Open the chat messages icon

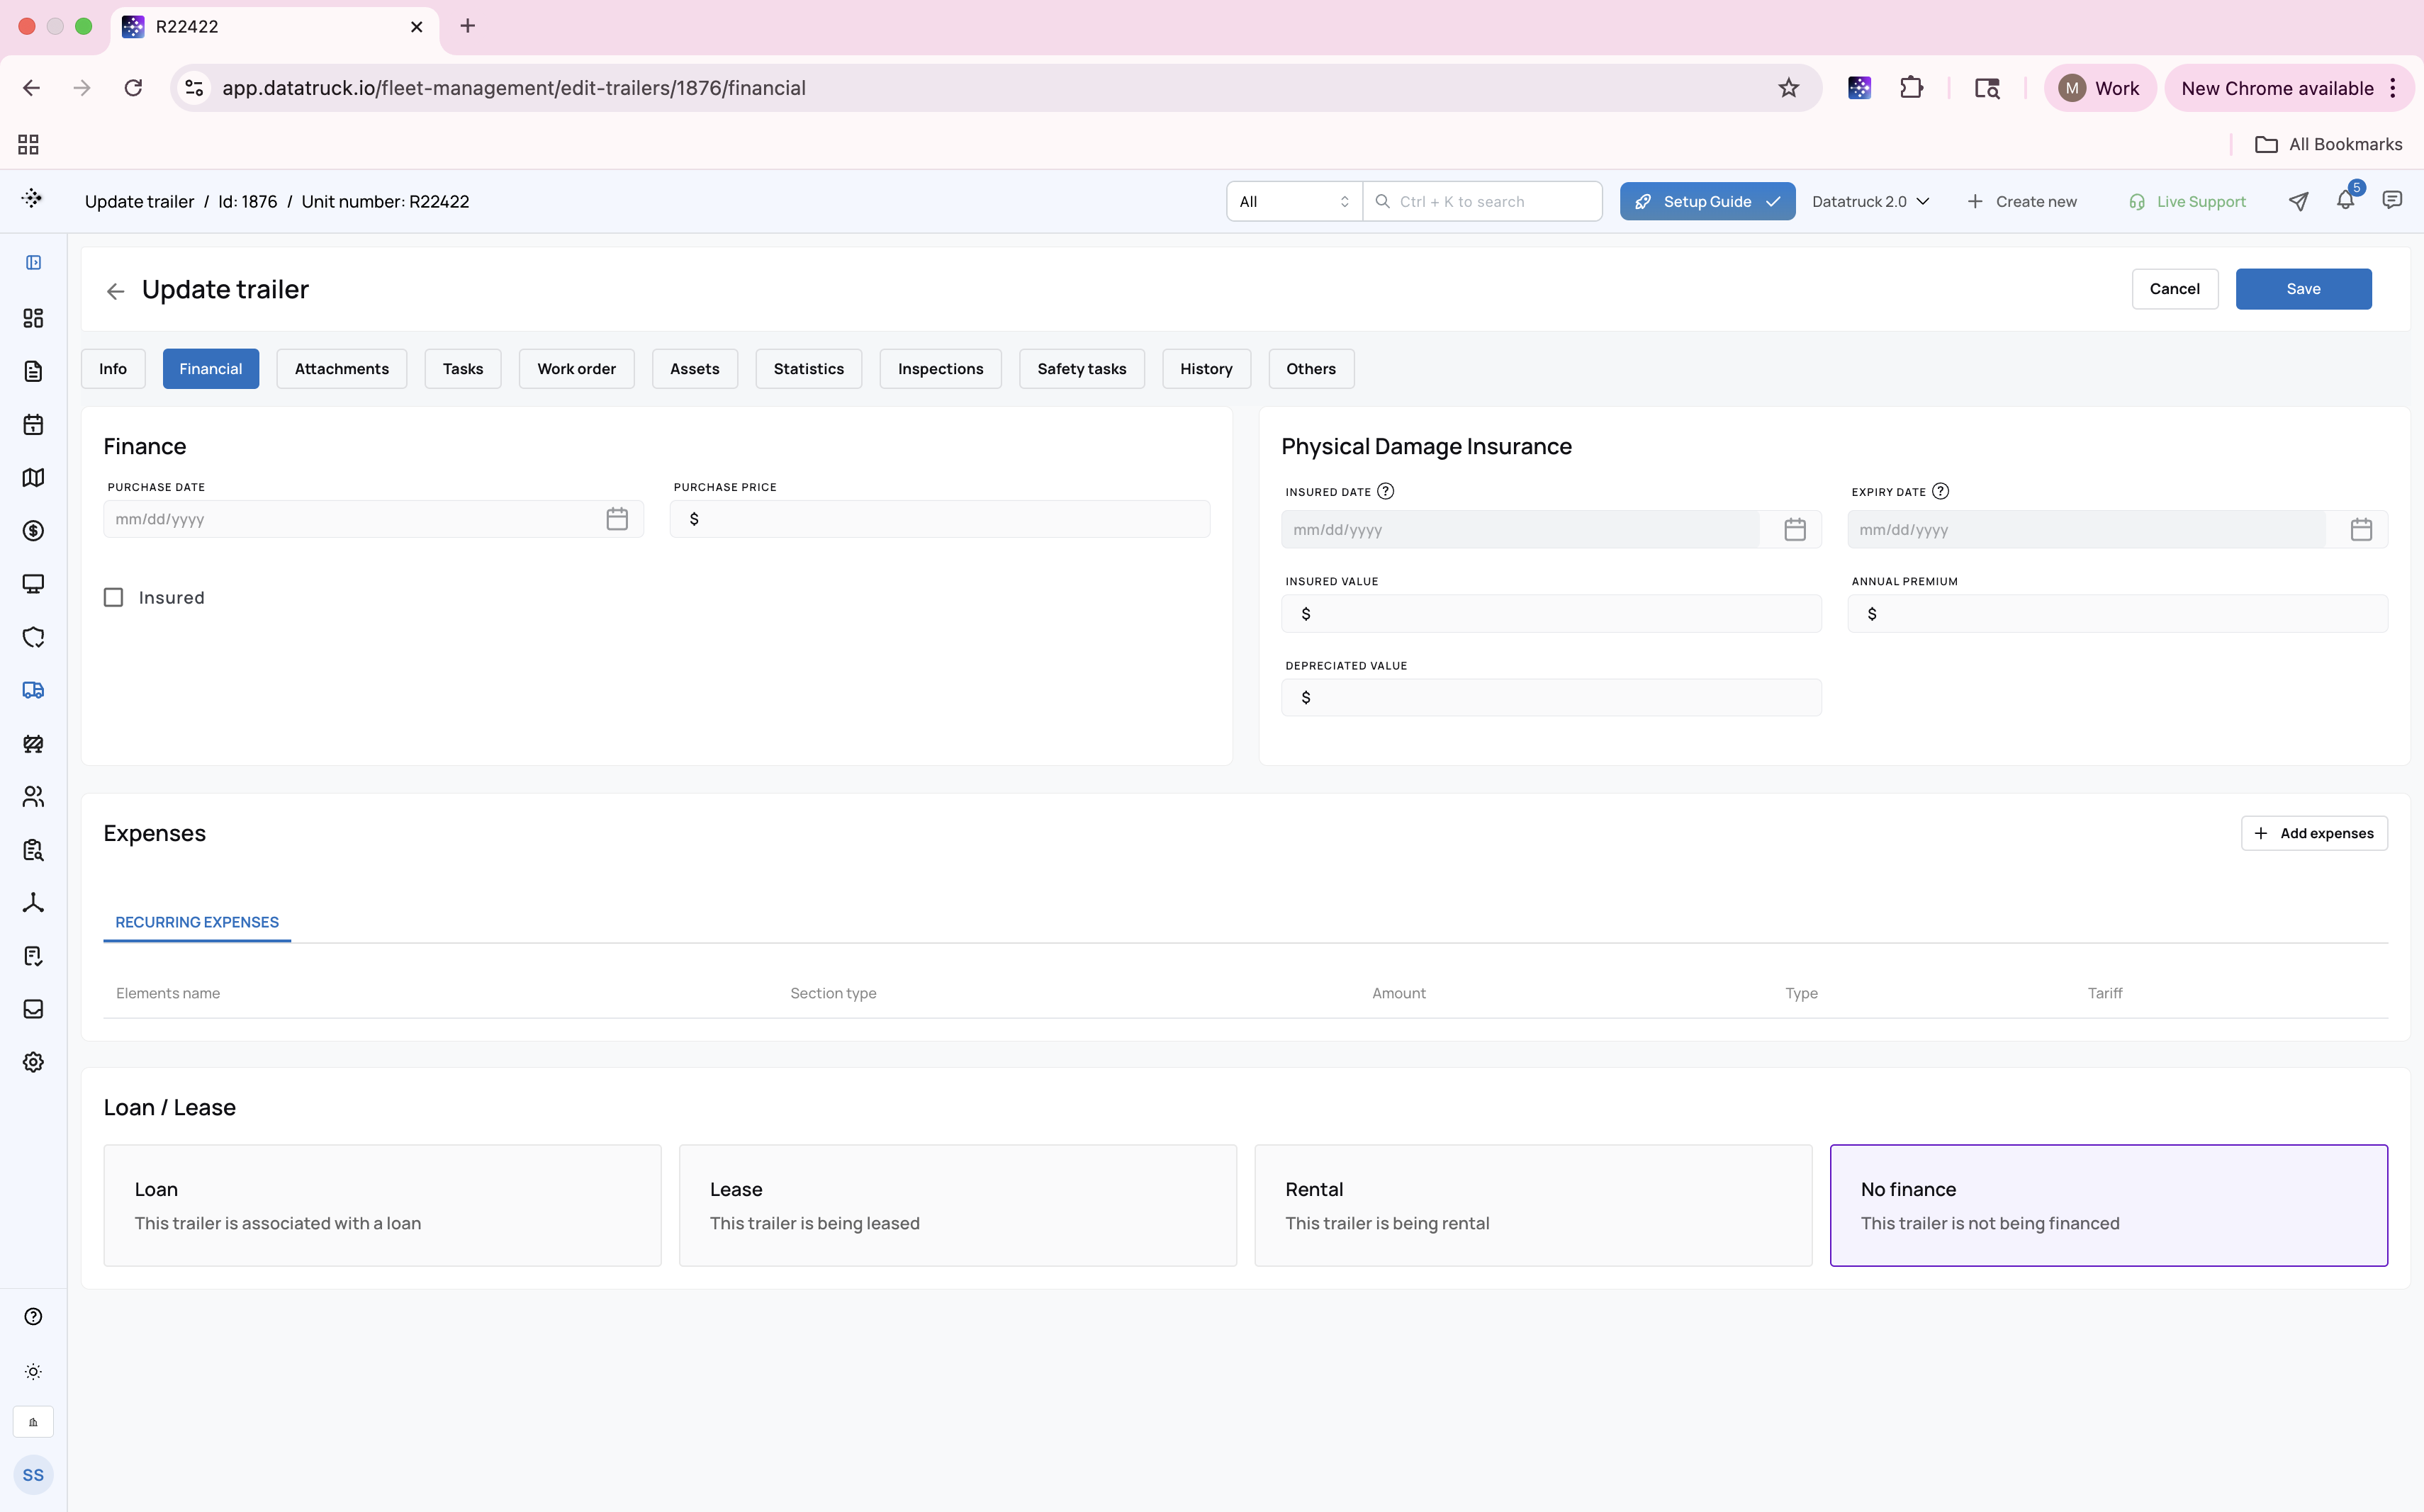[2392, 201]
